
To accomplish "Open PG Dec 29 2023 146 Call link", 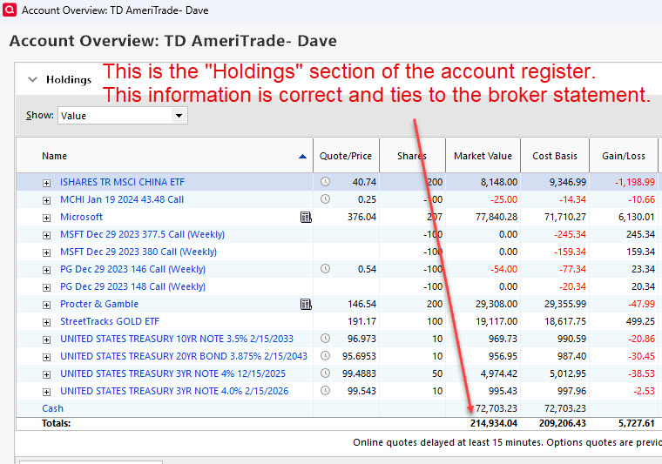I will (x=133, y=269).
